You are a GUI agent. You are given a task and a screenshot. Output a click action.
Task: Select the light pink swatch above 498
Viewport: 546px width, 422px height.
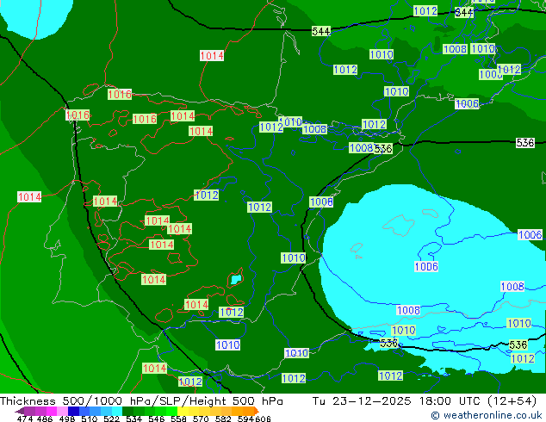point(62,411)
